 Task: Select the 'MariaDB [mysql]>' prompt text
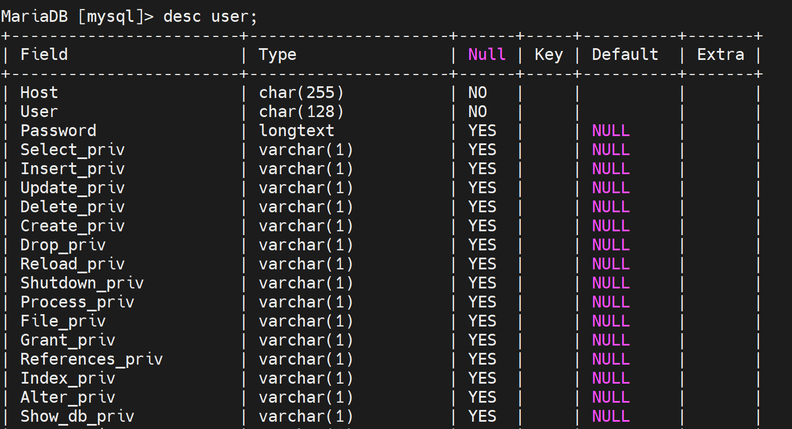point(77,16)
